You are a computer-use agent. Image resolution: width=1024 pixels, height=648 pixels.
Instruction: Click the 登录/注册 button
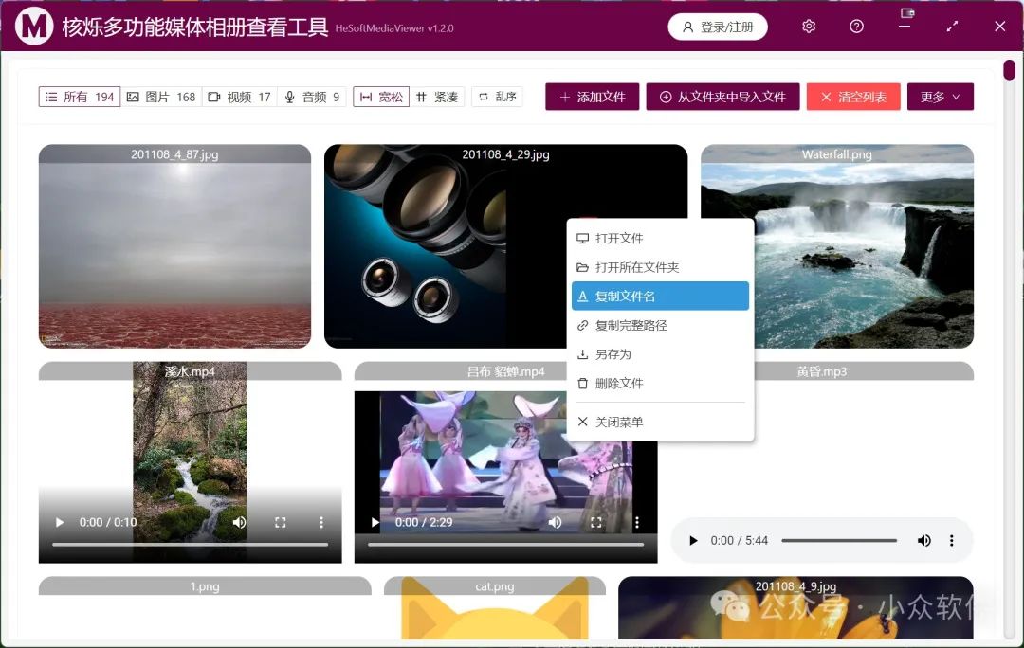pos(718,27)
